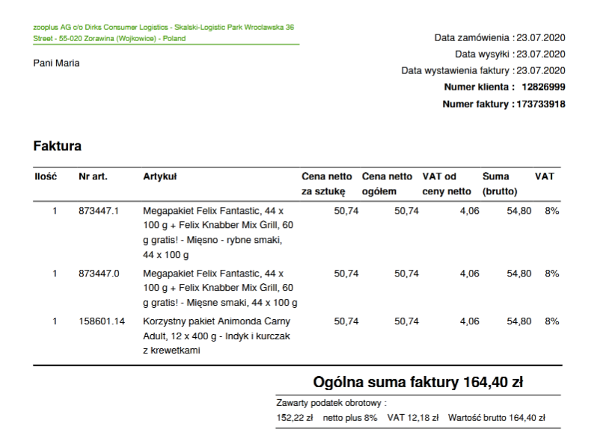
Task: Select net amount '152,22 zł'
Action: pos(295,418)
